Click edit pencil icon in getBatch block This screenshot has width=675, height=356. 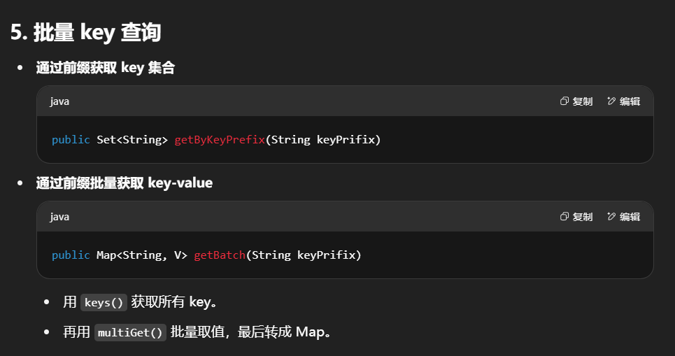click(x=611, y=217)
